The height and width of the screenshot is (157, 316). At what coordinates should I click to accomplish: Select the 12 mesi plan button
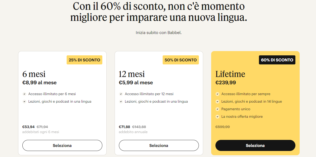[x=159, y=145]
